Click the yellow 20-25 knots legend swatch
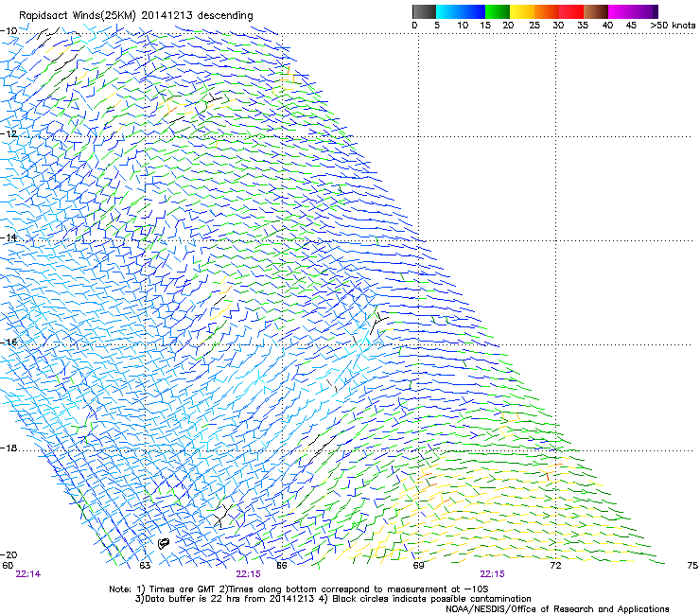Viewport: 700px width, 615px height. (x=522, y=11)
